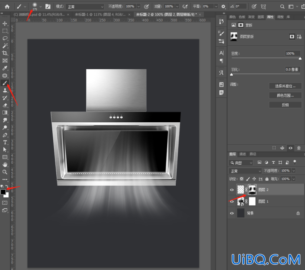The width and height of the screenshot is (305, 270).
Task: Click the 选择并遮住 button
Action: (x=285, y=86)
